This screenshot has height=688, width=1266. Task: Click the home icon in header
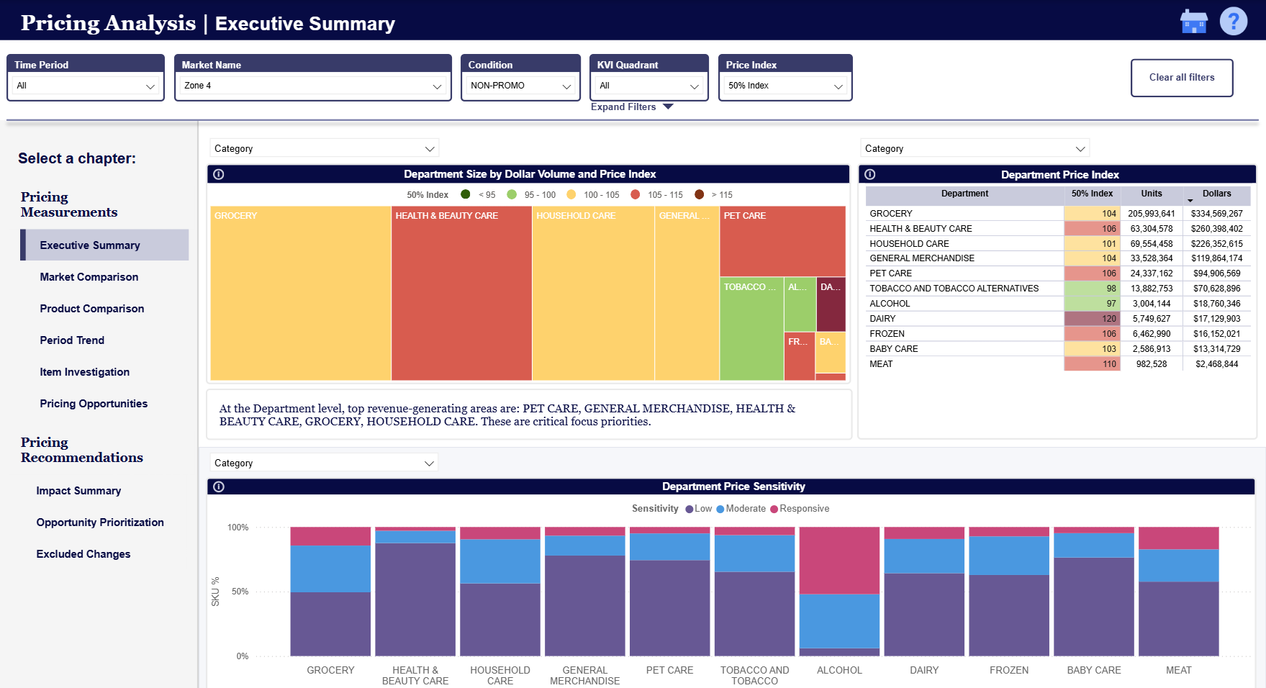tap(1194, 22)
